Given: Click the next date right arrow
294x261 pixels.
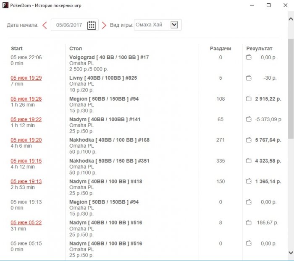Looking at the screenshot, I should point(104,25).
